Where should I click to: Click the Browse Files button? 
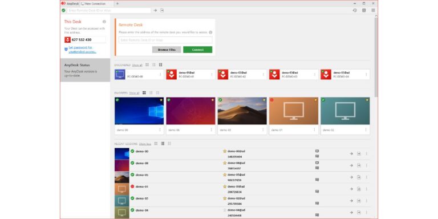167,50
